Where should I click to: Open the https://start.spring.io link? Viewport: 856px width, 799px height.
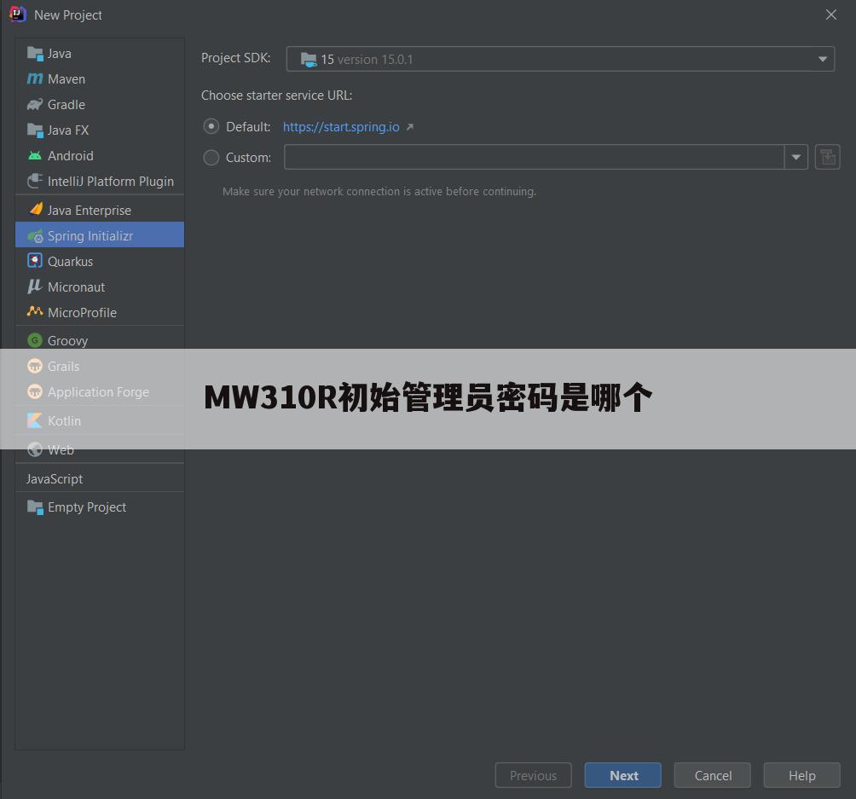341,127
